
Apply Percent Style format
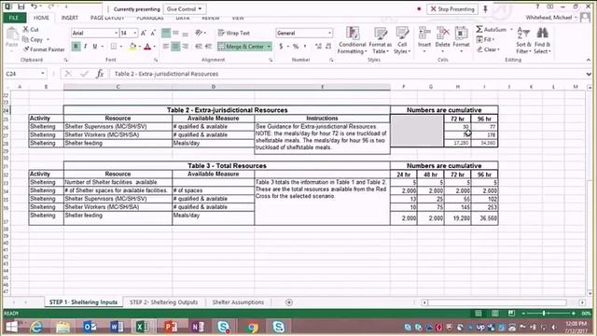tap(296, 47)
